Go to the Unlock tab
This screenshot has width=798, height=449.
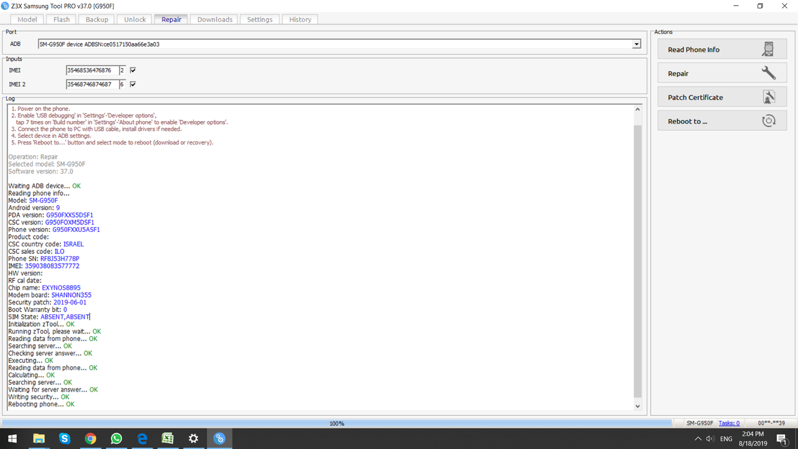tap(135, 19)
